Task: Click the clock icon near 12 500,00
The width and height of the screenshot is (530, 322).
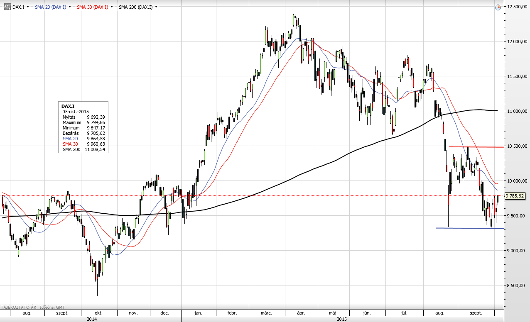Action: coord(498,7)
